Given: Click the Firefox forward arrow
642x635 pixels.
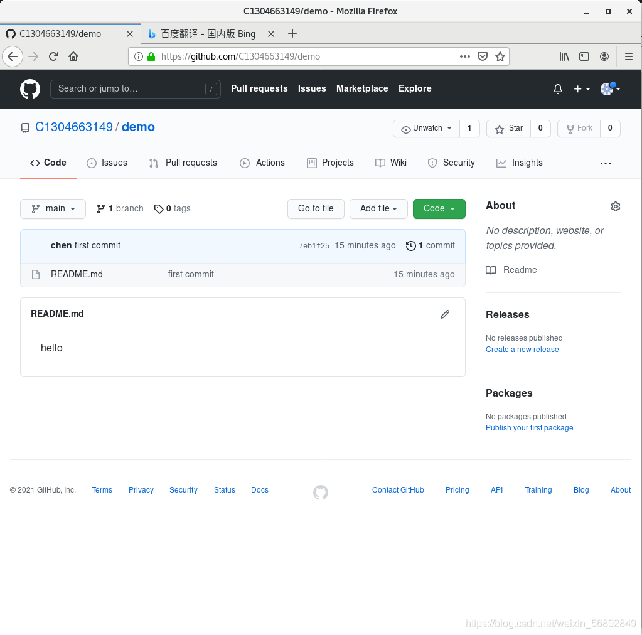Looking at the screenshot, I should [33, 56].
